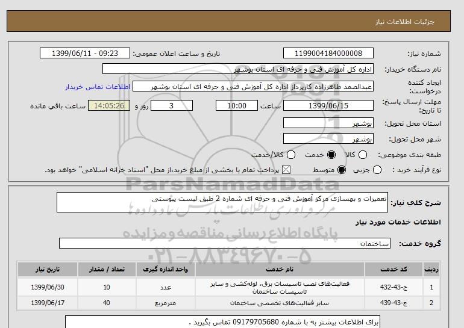The image size is (464, 328).
Task: Click the شرح کلی نیاز label
Action: [416, 203]
